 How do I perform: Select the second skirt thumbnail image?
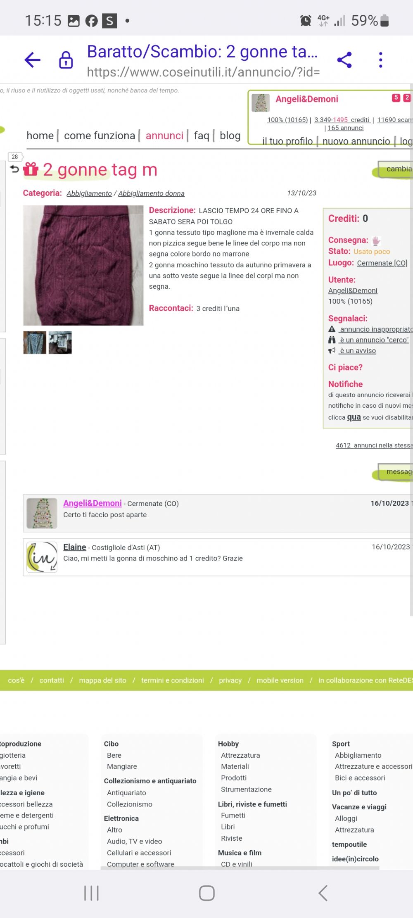point(60,342)
